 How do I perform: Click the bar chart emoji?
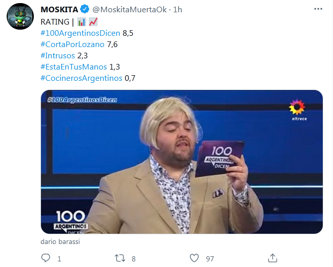point(81,22)
